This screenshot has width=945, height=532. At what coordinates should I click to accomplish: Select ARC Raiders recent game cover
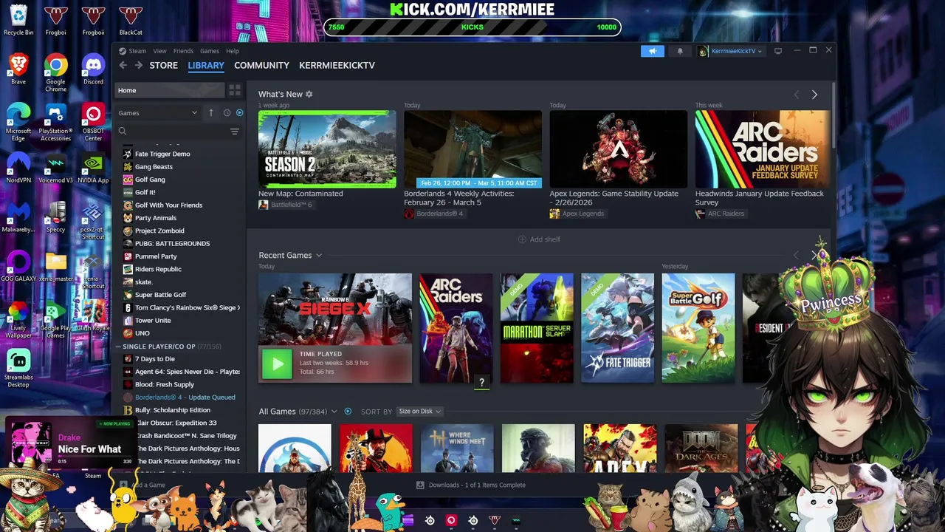click(456, 328)
